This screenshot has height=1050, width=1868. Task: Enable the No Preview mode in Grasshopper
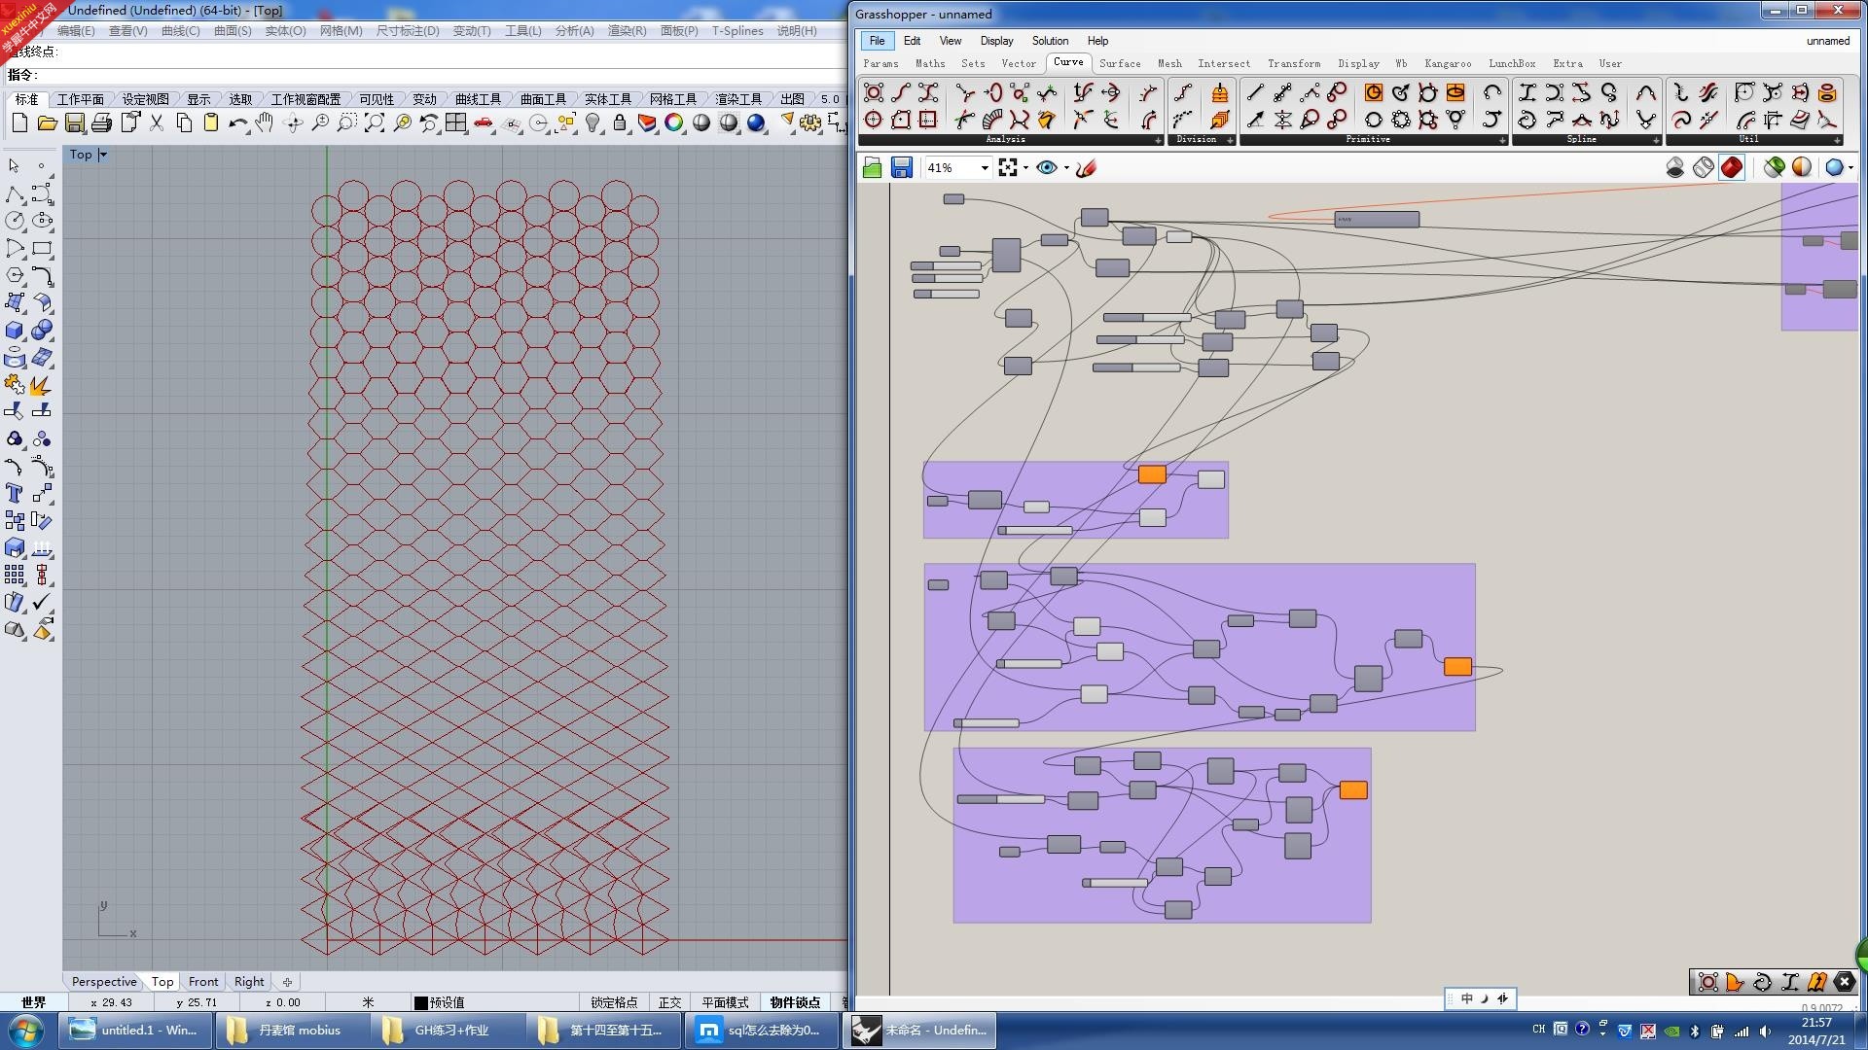(1675, 168)
